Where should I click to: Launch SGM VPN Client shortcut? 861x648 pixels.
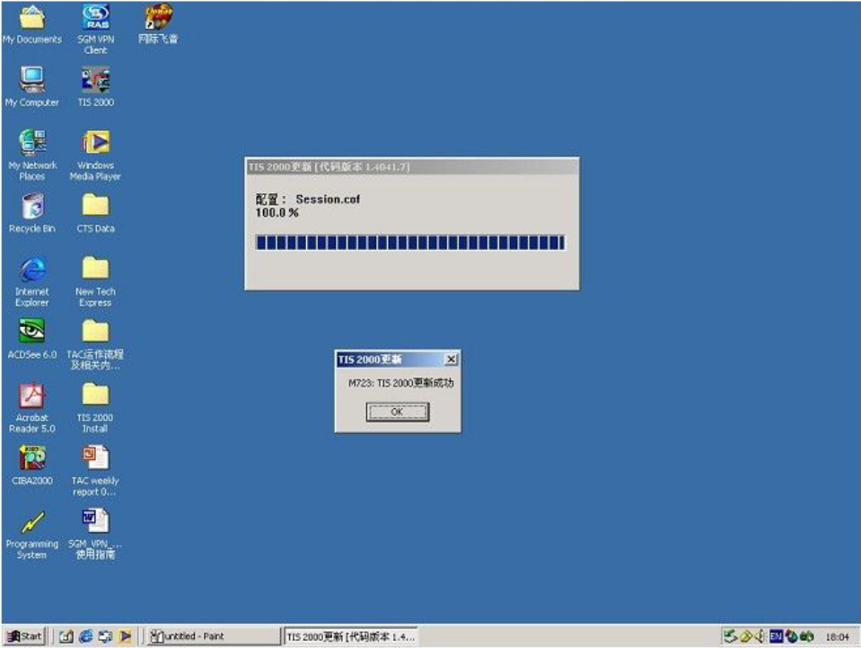pos(95,30)
